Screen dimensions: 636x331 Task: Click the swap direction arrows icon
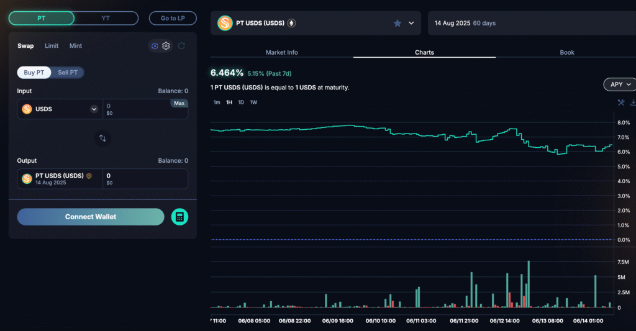click(102, 138)
